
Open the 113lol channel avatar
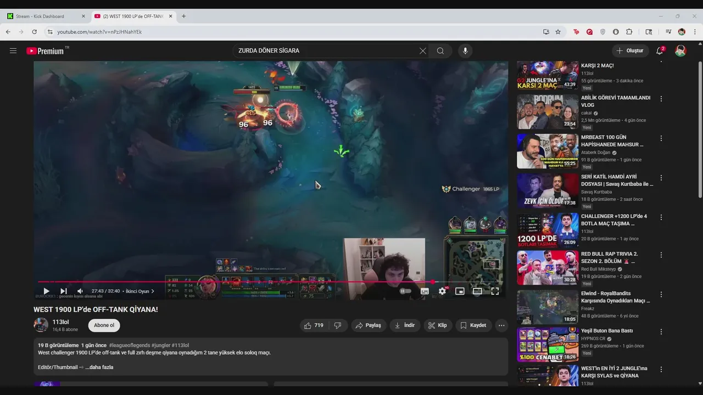point(41,325)
